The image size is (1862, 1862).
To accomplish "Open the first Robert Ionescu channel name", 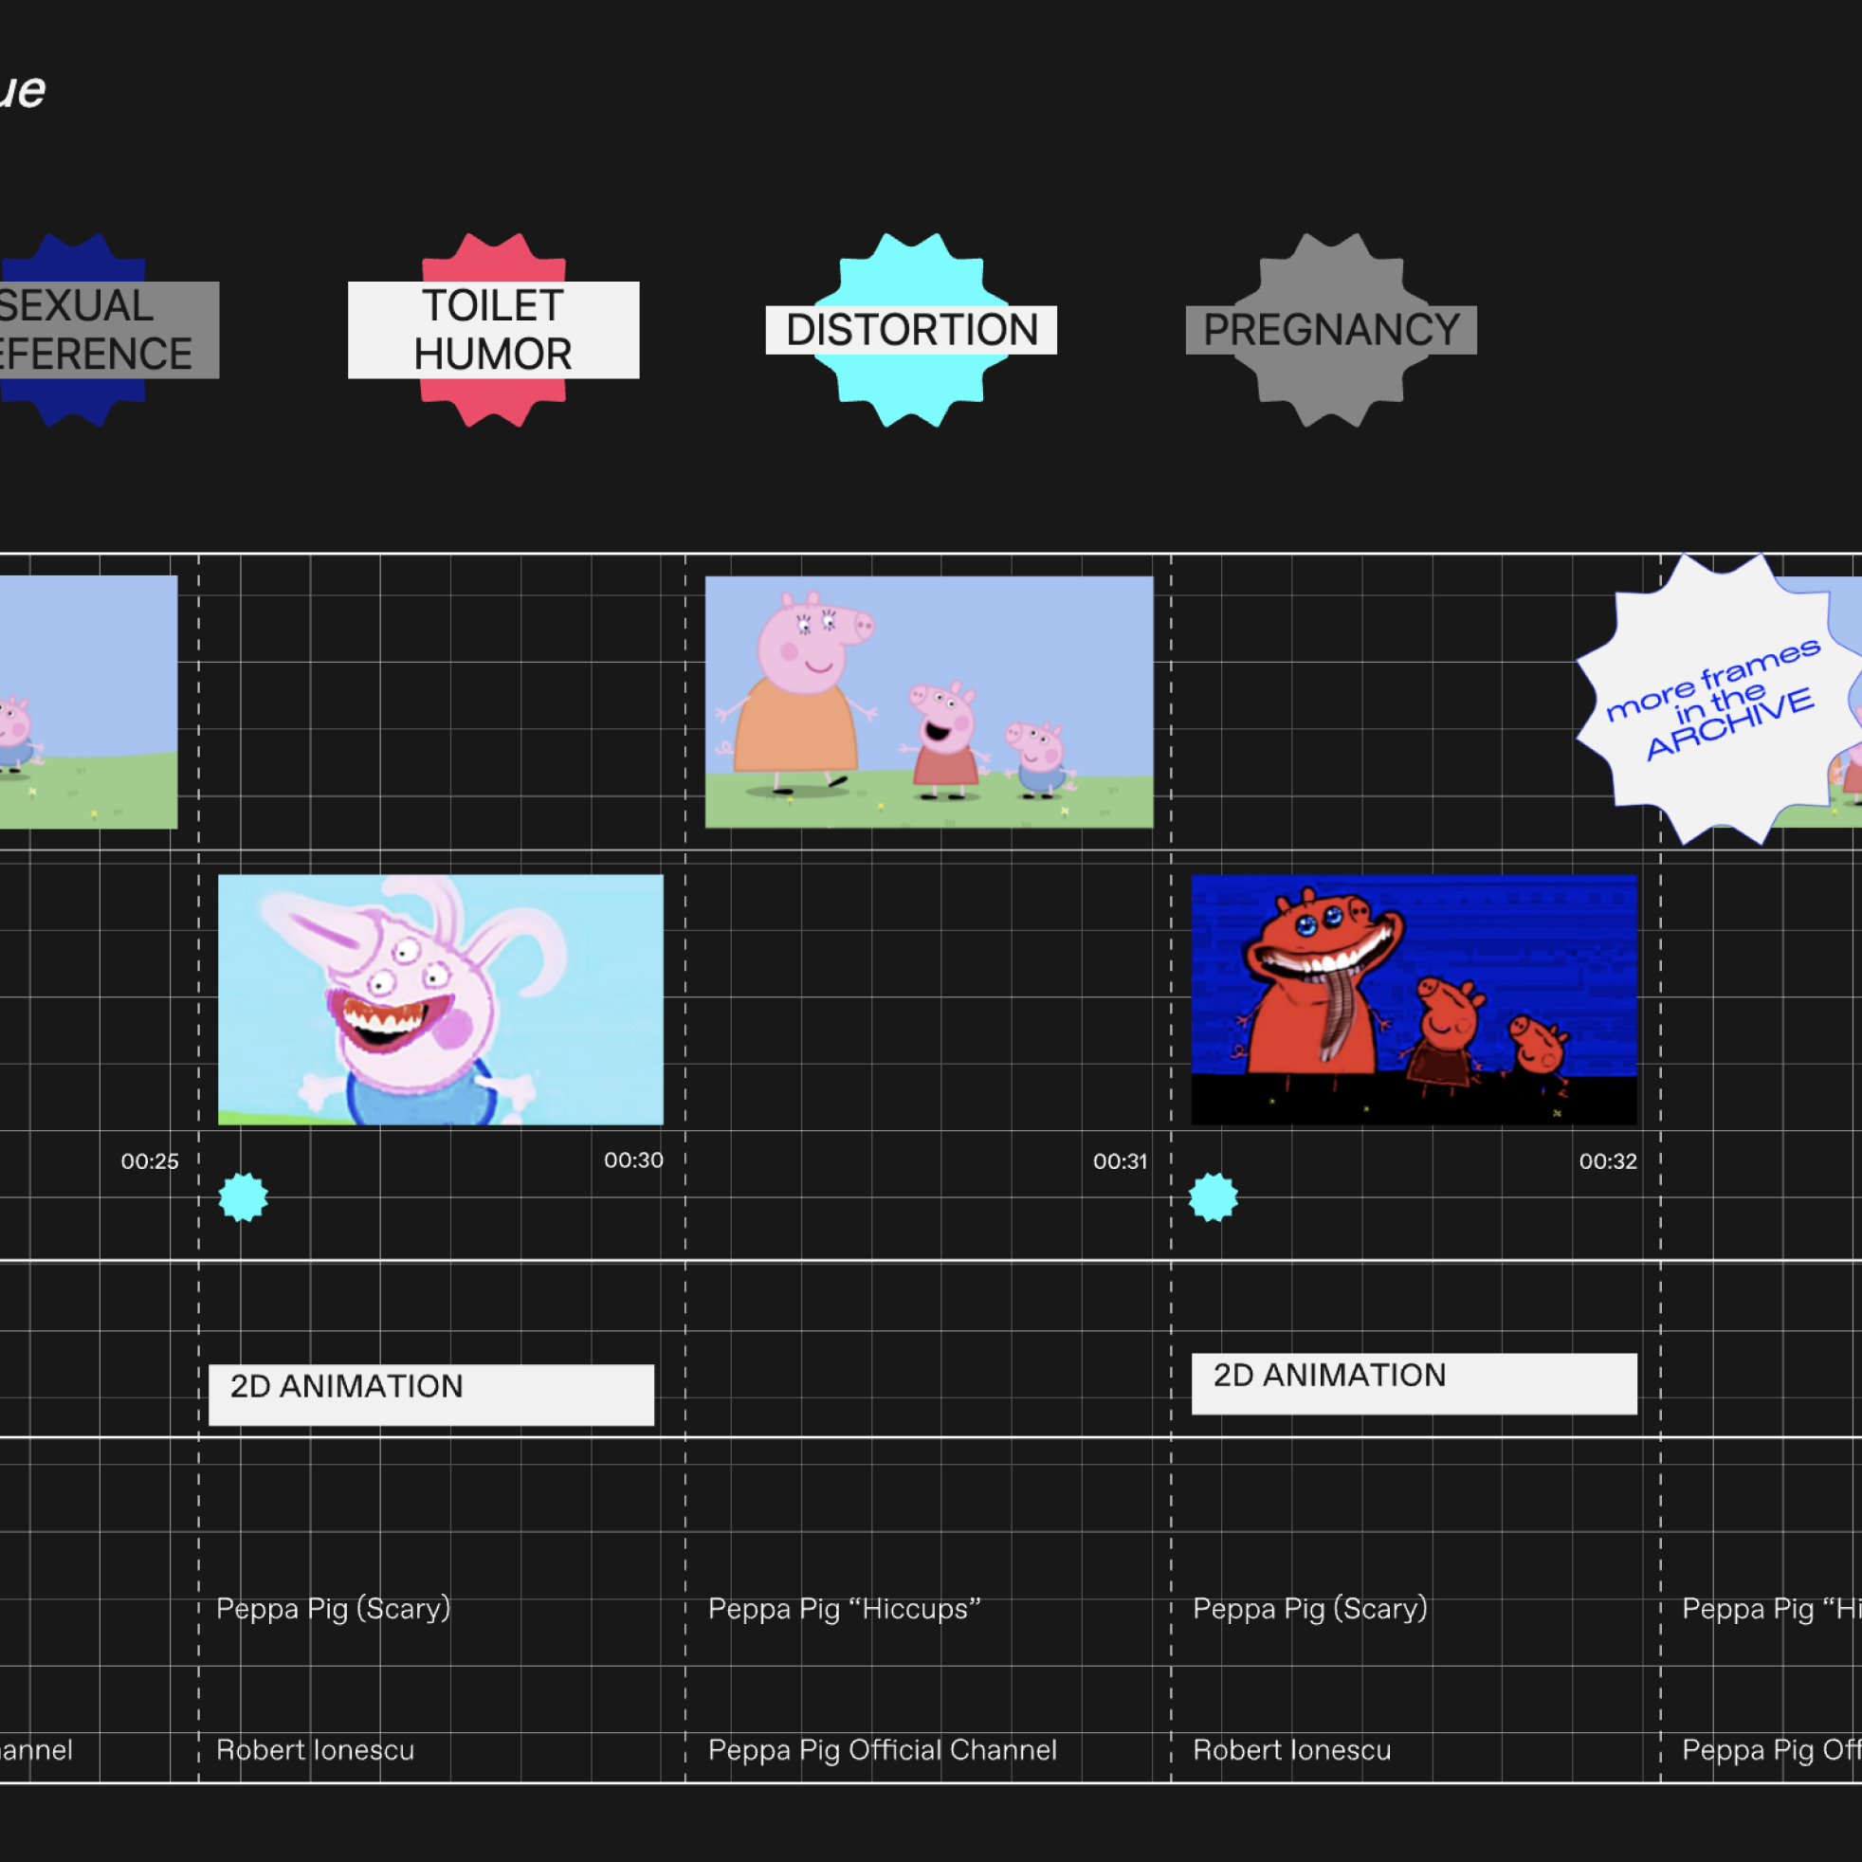I will (x=314, y=1750).
